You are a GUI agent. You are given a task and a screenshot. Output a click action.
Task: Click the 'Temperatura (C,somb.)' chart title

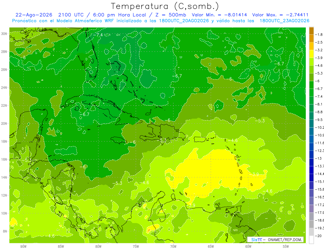click(x=165, y=6)
